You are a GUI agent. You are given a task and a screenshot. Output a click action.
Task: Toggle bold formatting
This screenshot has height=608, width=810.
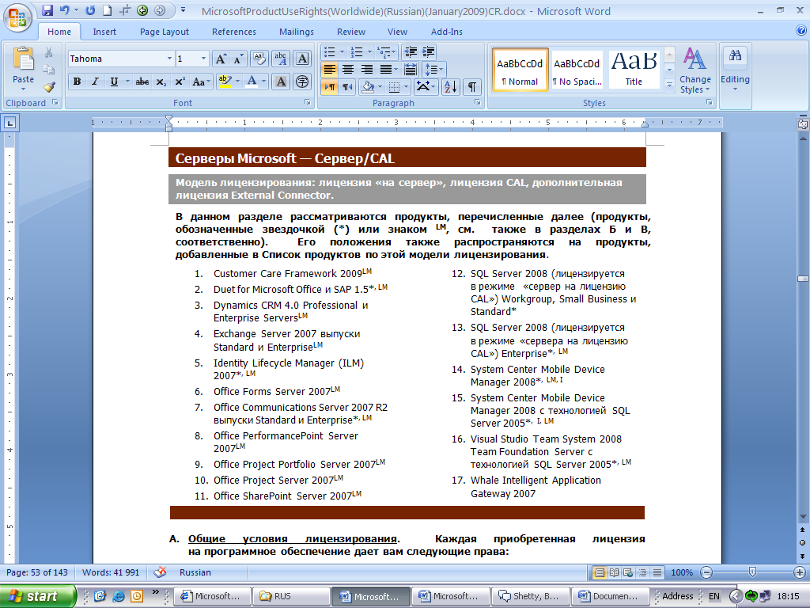(77, 82)
